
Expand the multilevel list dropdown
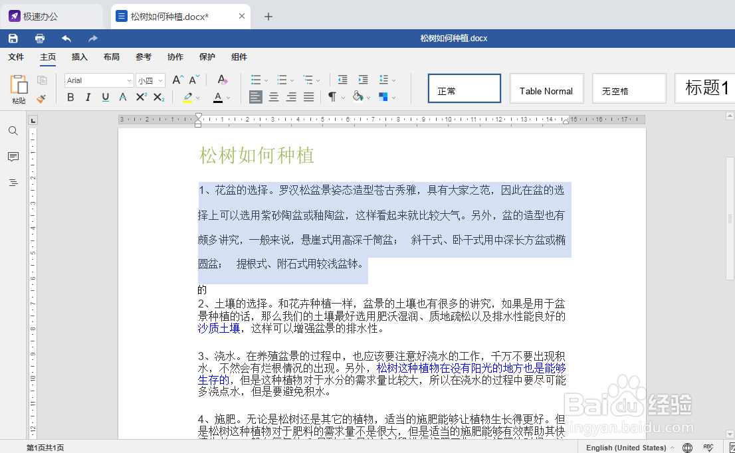(318, 80)
